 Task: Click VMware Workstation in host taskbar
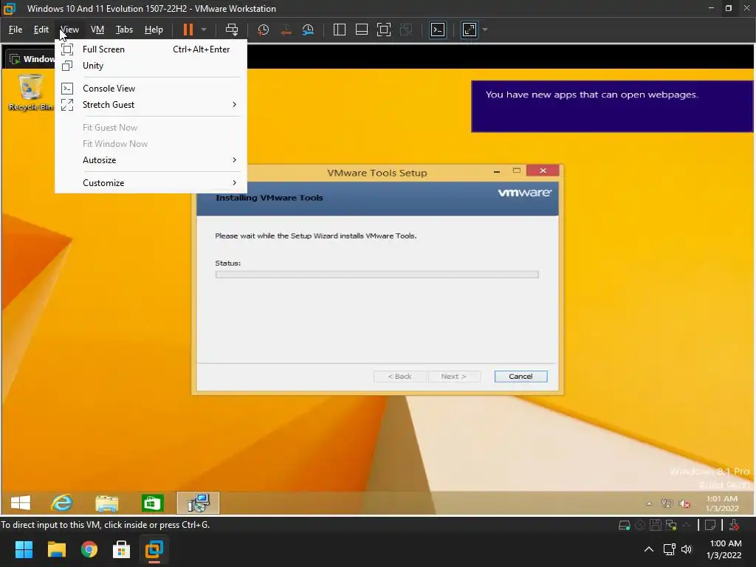[154, 549]
